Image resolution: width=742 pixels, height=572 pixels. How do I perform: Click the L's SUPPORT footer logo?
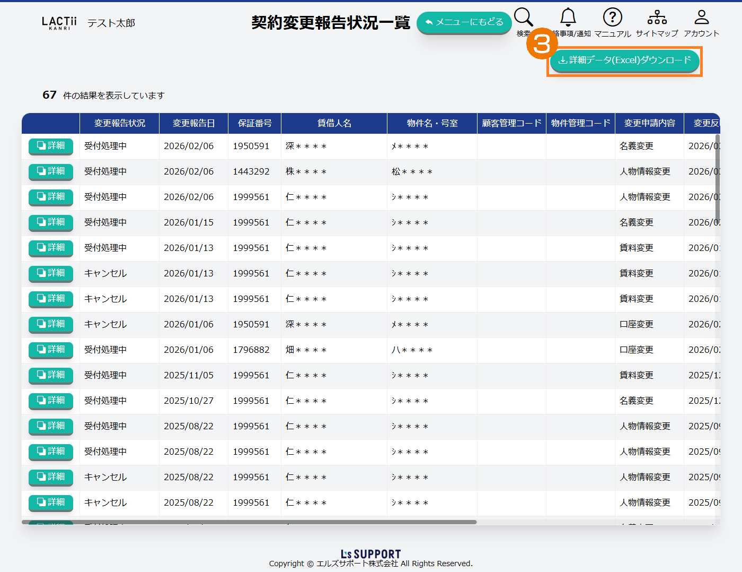(371, 554)
